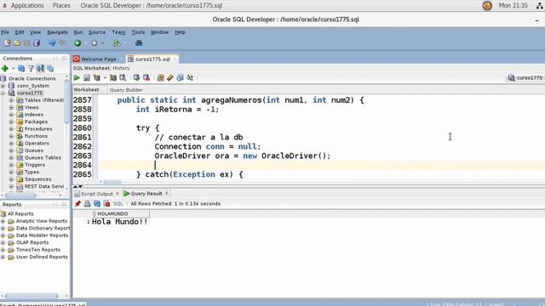Image resolution: width=545 pixels, height=306 pixels.
Task: Switch to the Query Builder tab
Action: click(126, 90)
